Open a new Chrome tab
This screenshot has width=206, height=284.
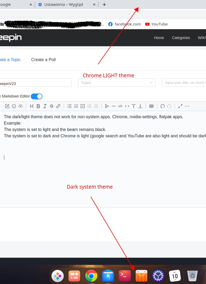pos(104,5)
